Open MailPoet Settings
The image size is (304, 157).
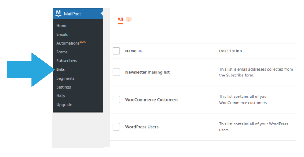pyautogui.click(x=64, y=87)
